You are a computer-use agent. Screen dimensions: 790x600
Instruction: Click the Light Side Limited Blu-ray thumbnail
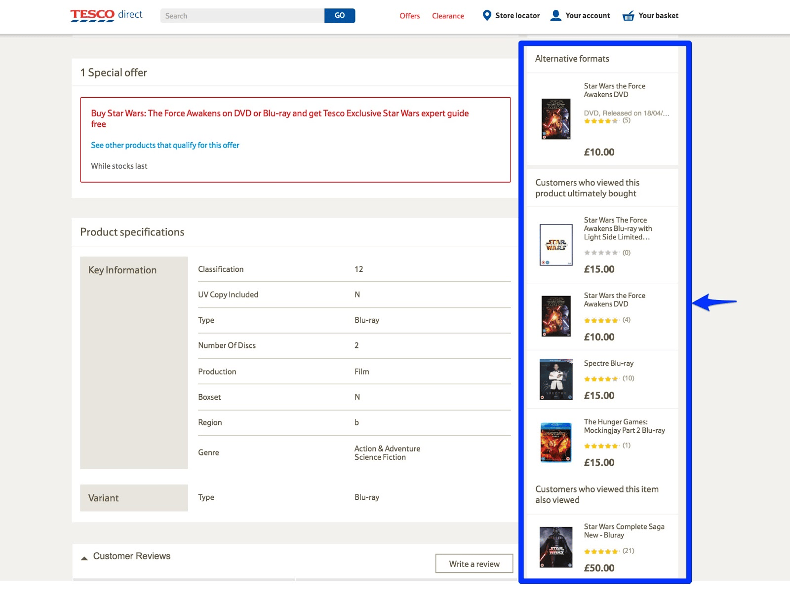pyautogui.click(x=556, y=245)
